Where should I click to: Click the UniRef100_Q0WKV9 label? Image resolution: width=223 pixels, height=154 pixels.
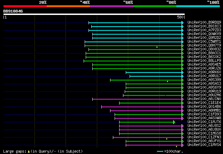click(x=204, y=34)
